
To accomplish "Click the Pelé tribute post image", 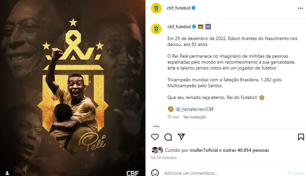I will (73, 88).
